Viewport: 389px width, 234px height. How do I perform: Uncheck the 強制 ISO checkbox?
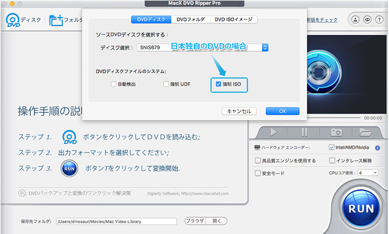click(x=218, y=84)
